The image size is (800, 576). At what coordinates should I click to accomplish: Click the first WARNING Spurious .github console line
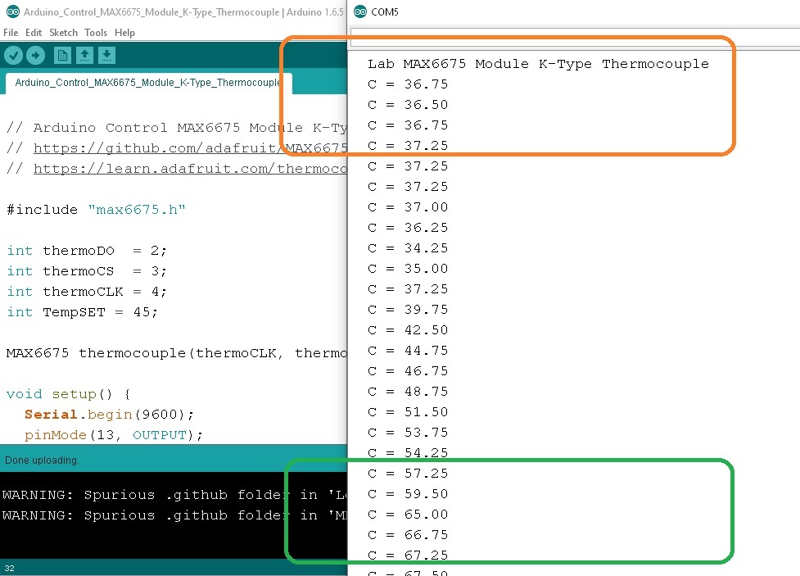coord(174,495)
